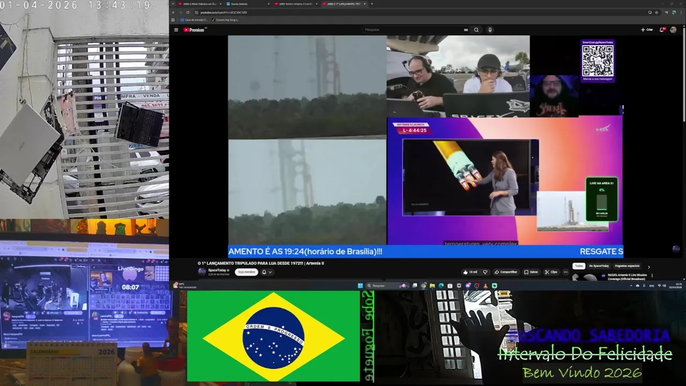Open File Explorer from the taskbar

tap(433, 286)
